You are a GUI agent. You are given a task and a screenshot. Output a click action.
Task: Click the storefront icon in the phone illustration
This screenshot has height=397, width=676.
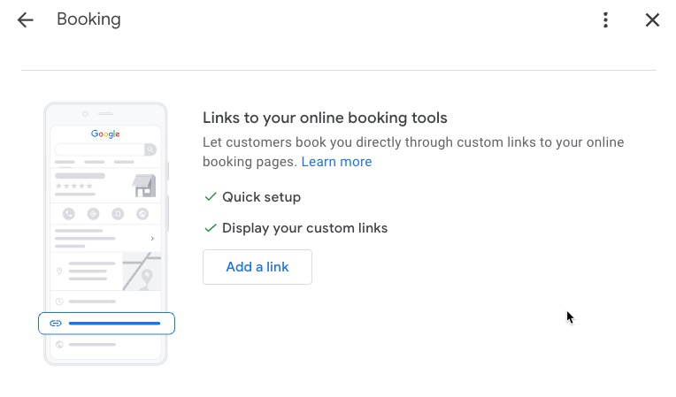[144, 186]
